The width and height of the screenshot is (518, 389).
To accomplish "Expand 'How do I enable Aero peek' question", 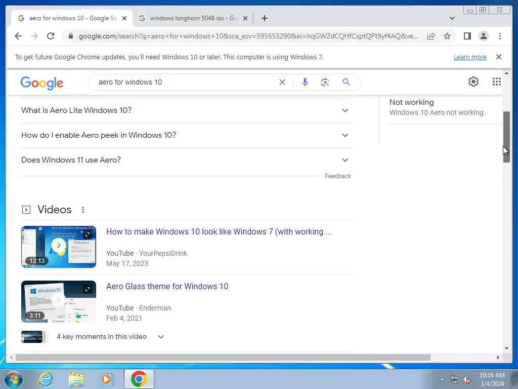I will point(186,135).
